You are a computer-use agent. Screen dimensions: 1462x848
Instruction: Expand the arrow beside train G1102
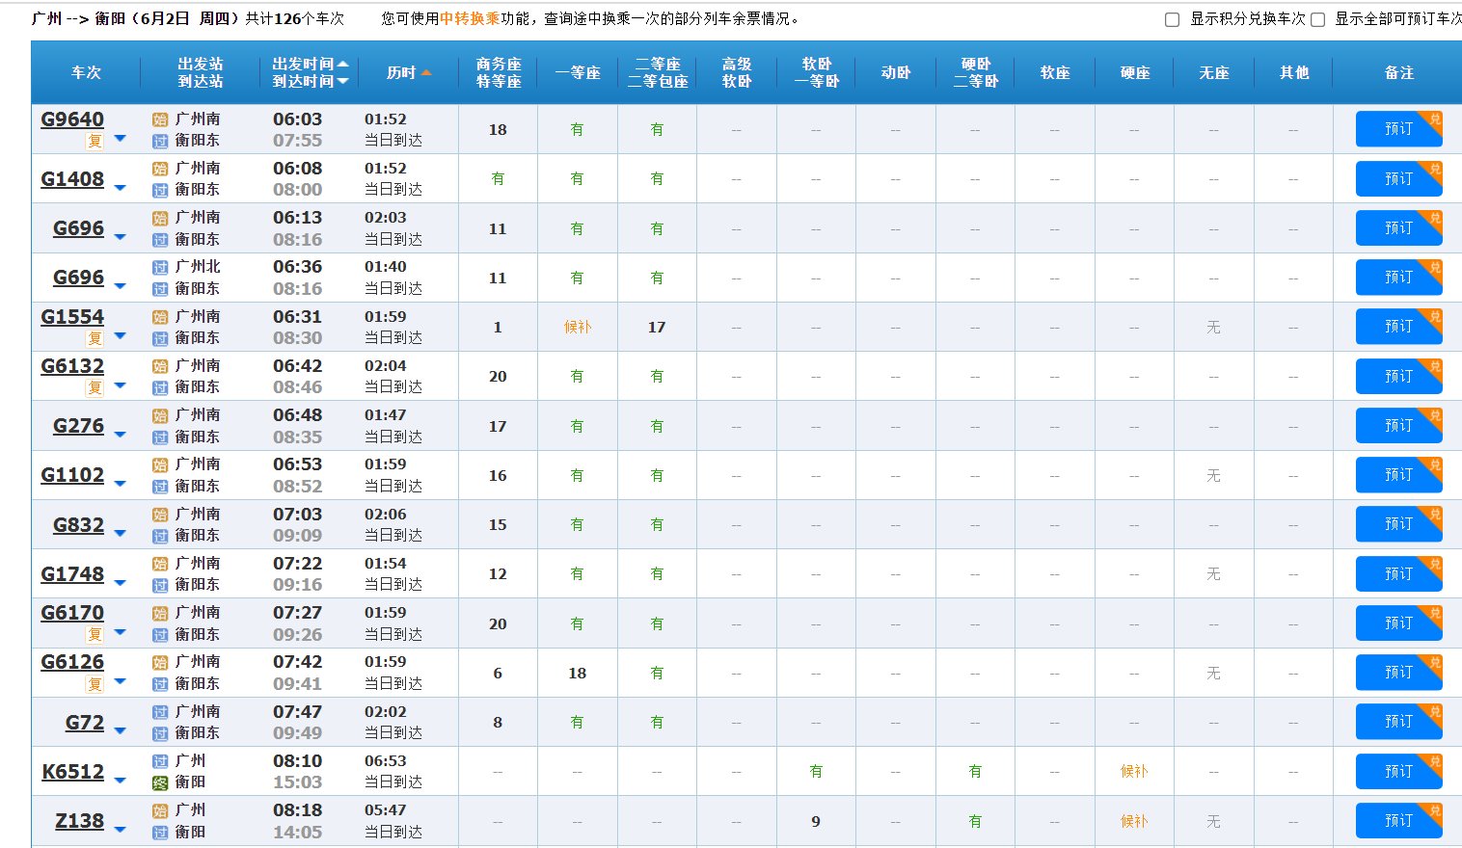coord(120,483)
